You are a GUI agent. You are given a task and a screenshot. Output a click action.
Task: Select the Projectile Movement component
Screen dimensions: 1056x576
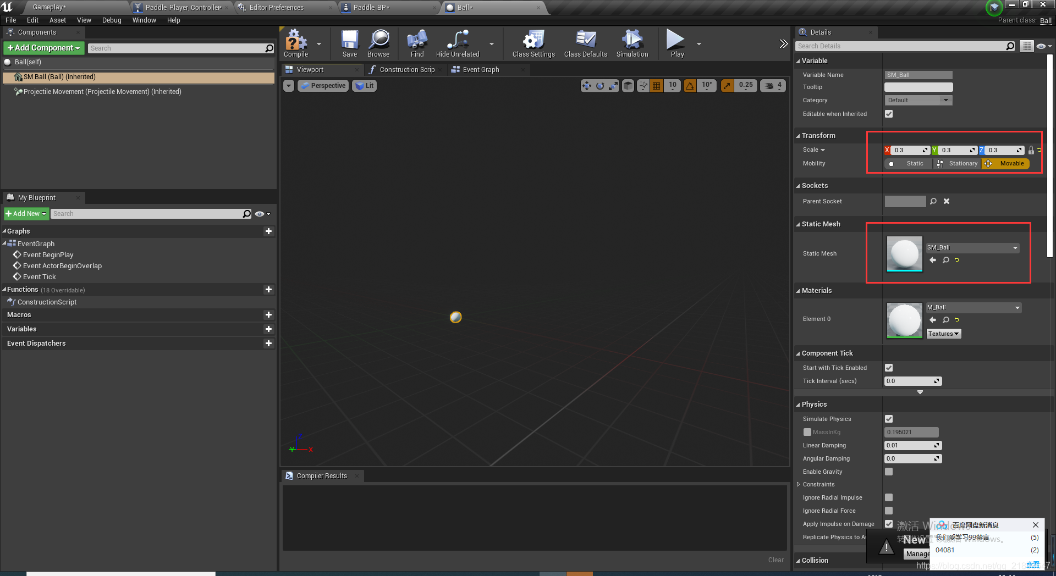101,91
